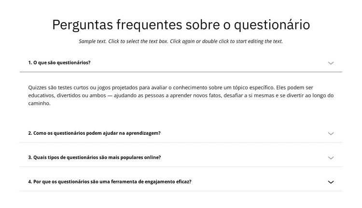Select the "Perguntas frequentes sobre o questionário" heading
Image resolution: width=362 pixels, height=208 pixels.
(181, 25)
